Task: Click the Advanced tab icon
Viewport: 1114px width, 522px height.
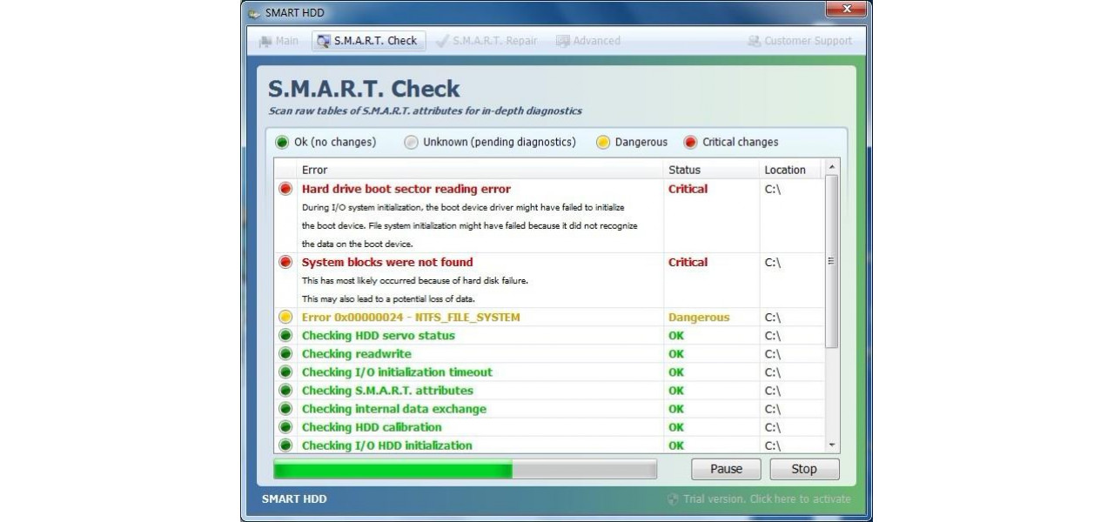Action: tap(562, 41)
